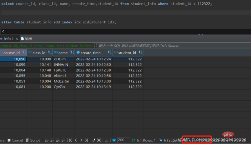Refresh results with green arrows icon
Image resolution: width=251 pixels, height=144 pixels.
point(133,140)
